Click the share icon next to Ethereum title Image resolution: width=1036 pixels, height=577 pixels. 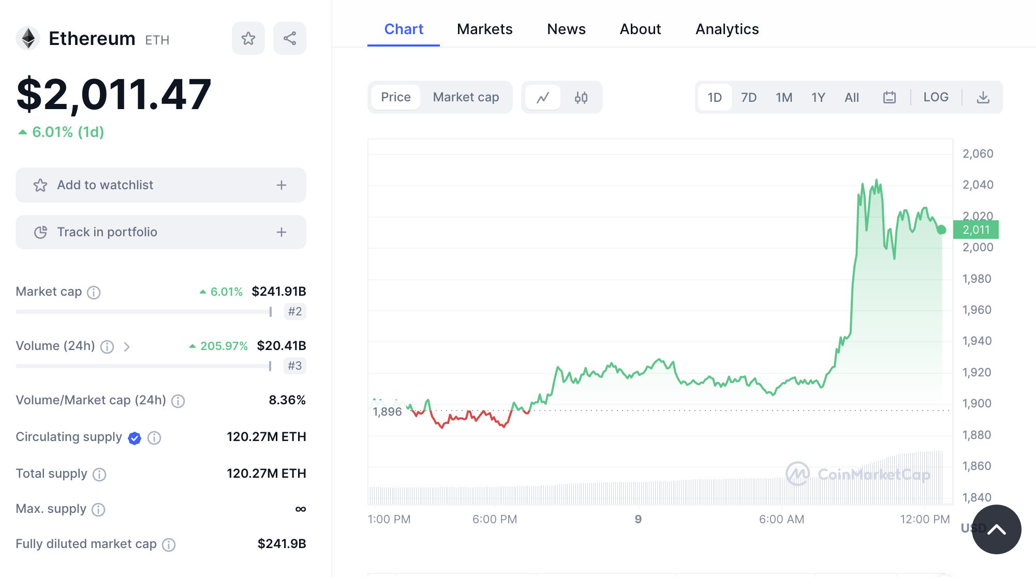click(290, 38)
